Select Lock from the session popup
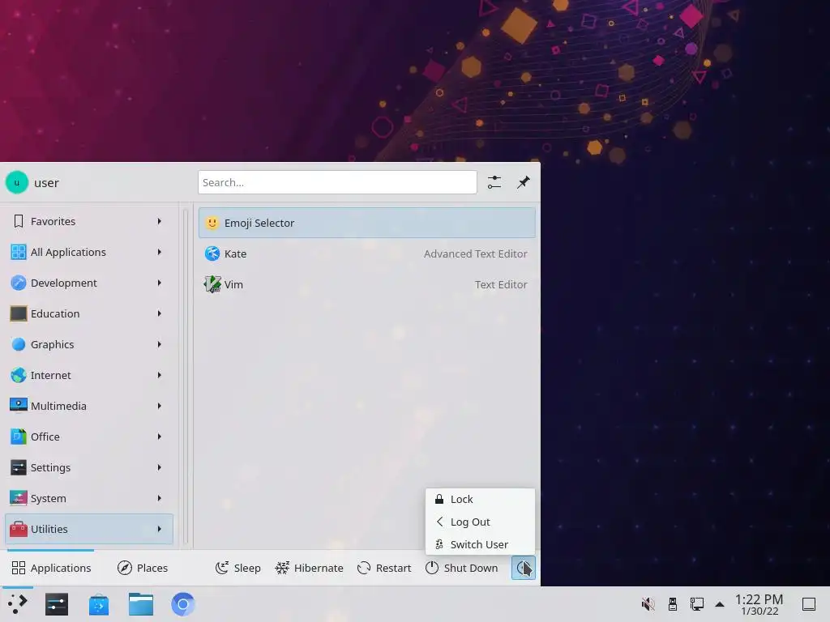830x622 pixels. point(480,499)
